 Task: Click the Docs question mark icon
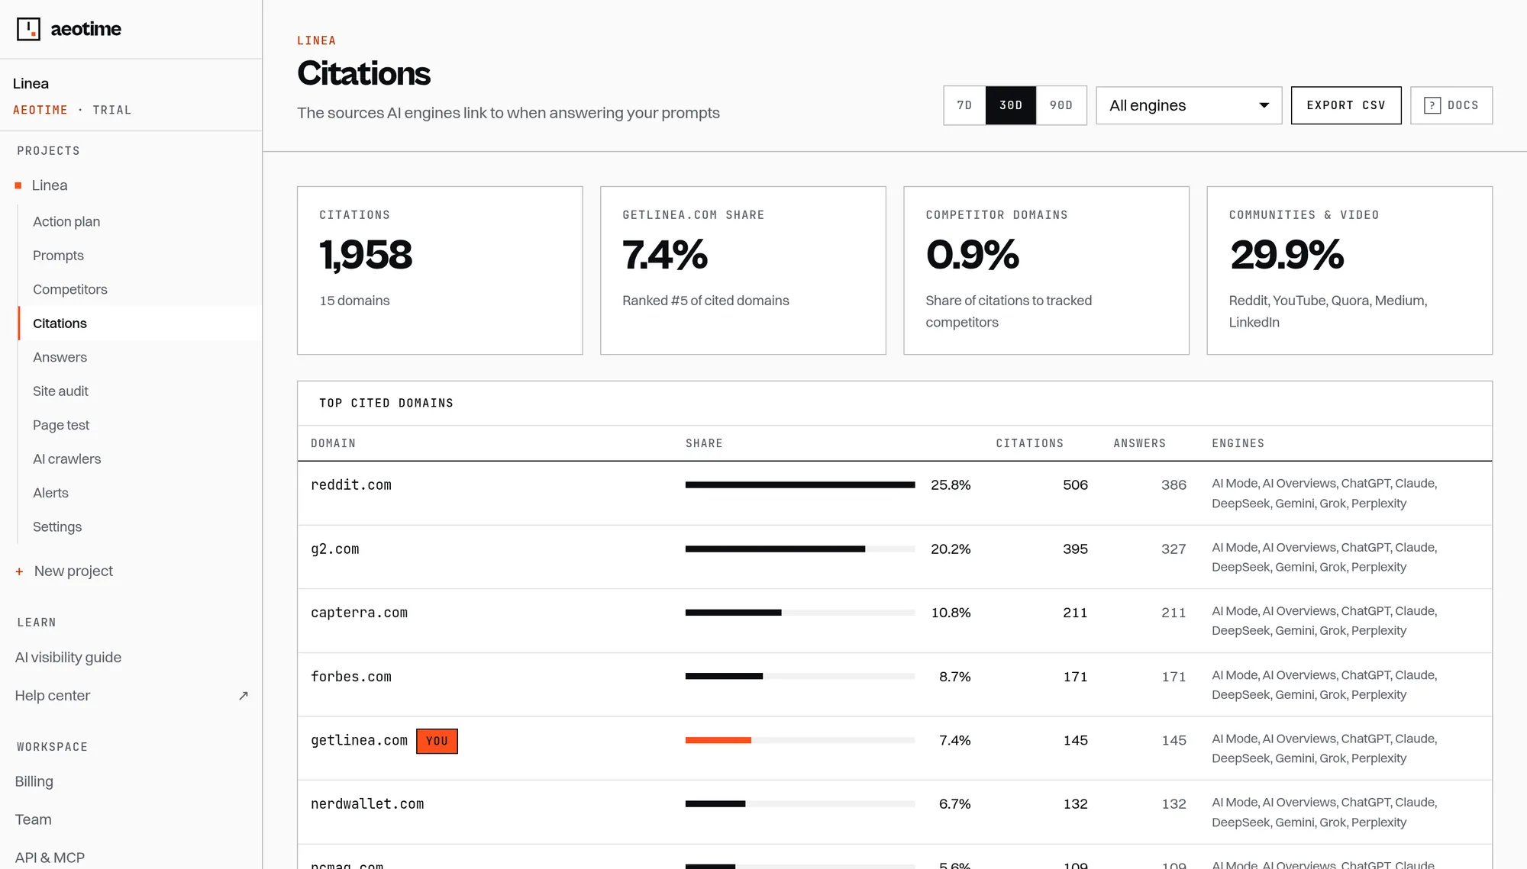pyautogui.click(x=1432, y=105)
